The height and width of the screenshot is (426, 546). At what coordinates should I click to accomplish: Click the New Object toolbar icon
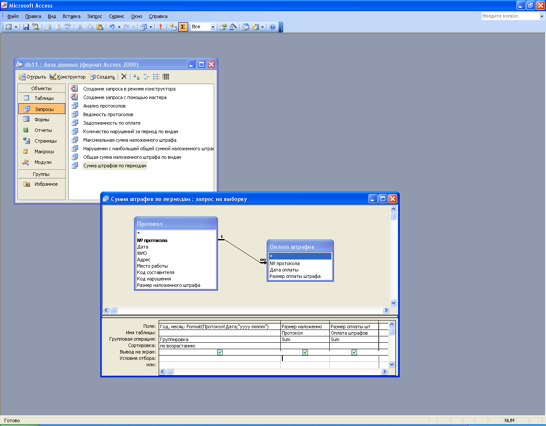coord(256,27)
